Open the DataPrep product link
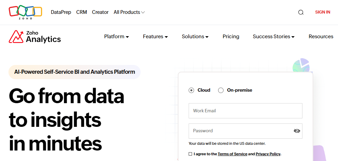The width and height of the screenshot is (338, 161). (x=61, y=12)
